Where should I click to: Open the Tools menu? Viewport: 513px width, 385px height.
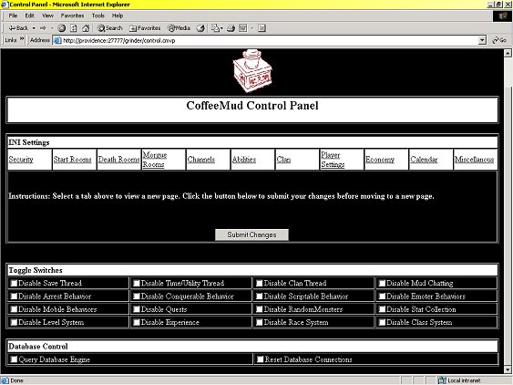pos(97,16)
